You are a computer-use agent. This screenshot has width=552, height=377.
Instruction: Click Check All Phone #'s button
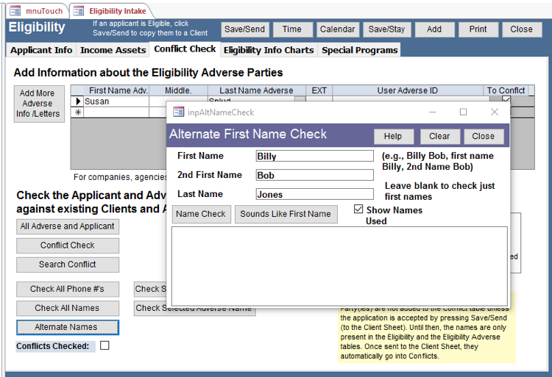point(68,289)
